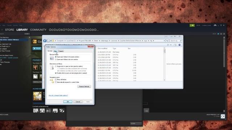Open Steam COMMUNITY tab

click(x=38, y=30)
